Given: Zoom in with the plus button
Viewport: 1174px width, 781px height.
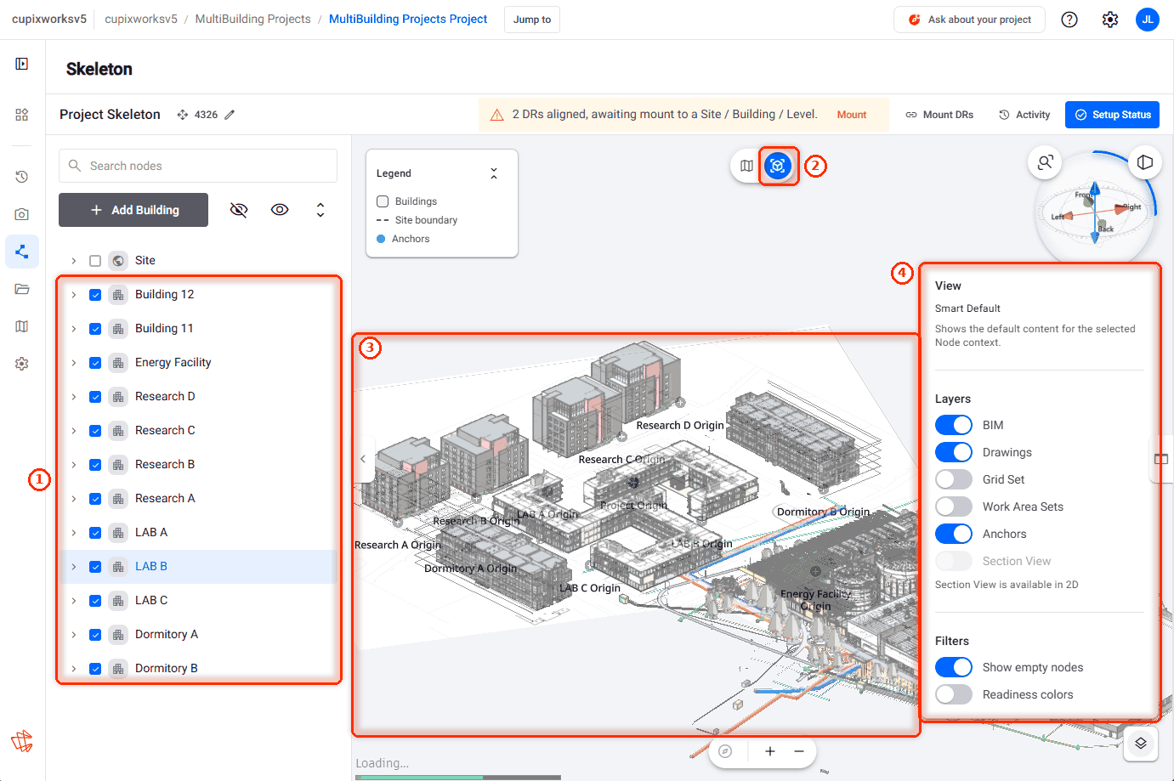Looking at the screenshot, I should (x=770, y=751).
